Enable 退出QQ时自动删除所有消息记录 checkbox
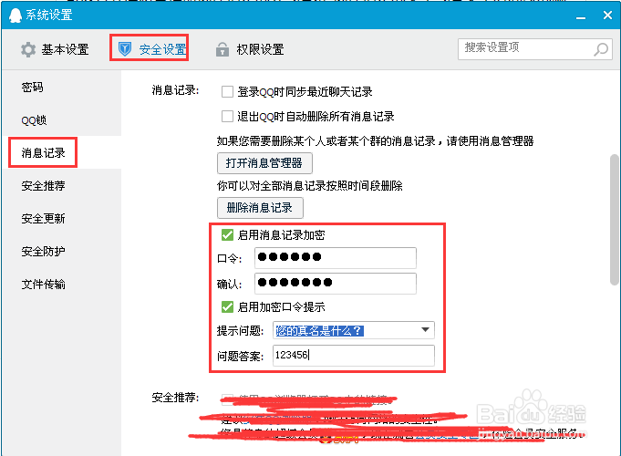The width and height of the screenshot is (621, 456). click(x=227, y=117)
